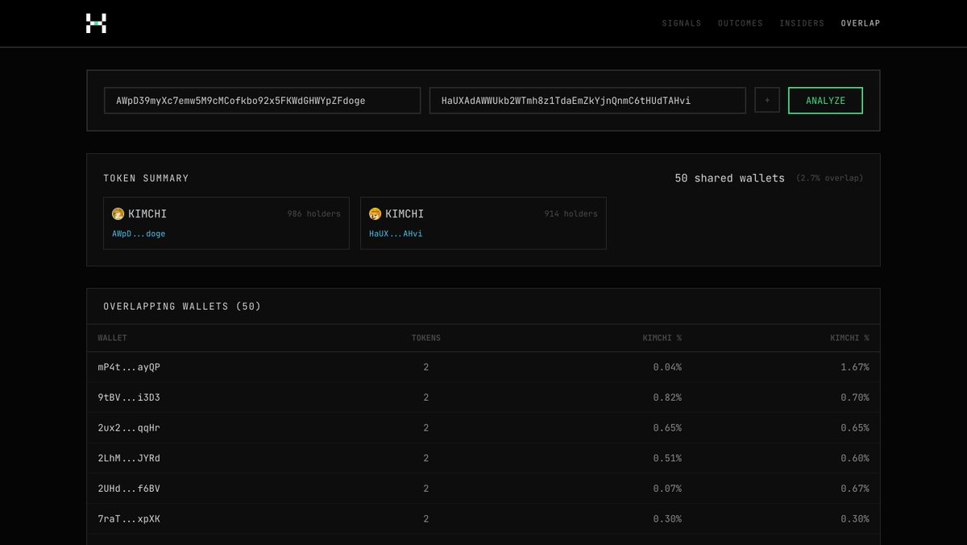Click the 0.82% value in 9tBV...i3D3 row
The image size is (967, 545).
667,398
